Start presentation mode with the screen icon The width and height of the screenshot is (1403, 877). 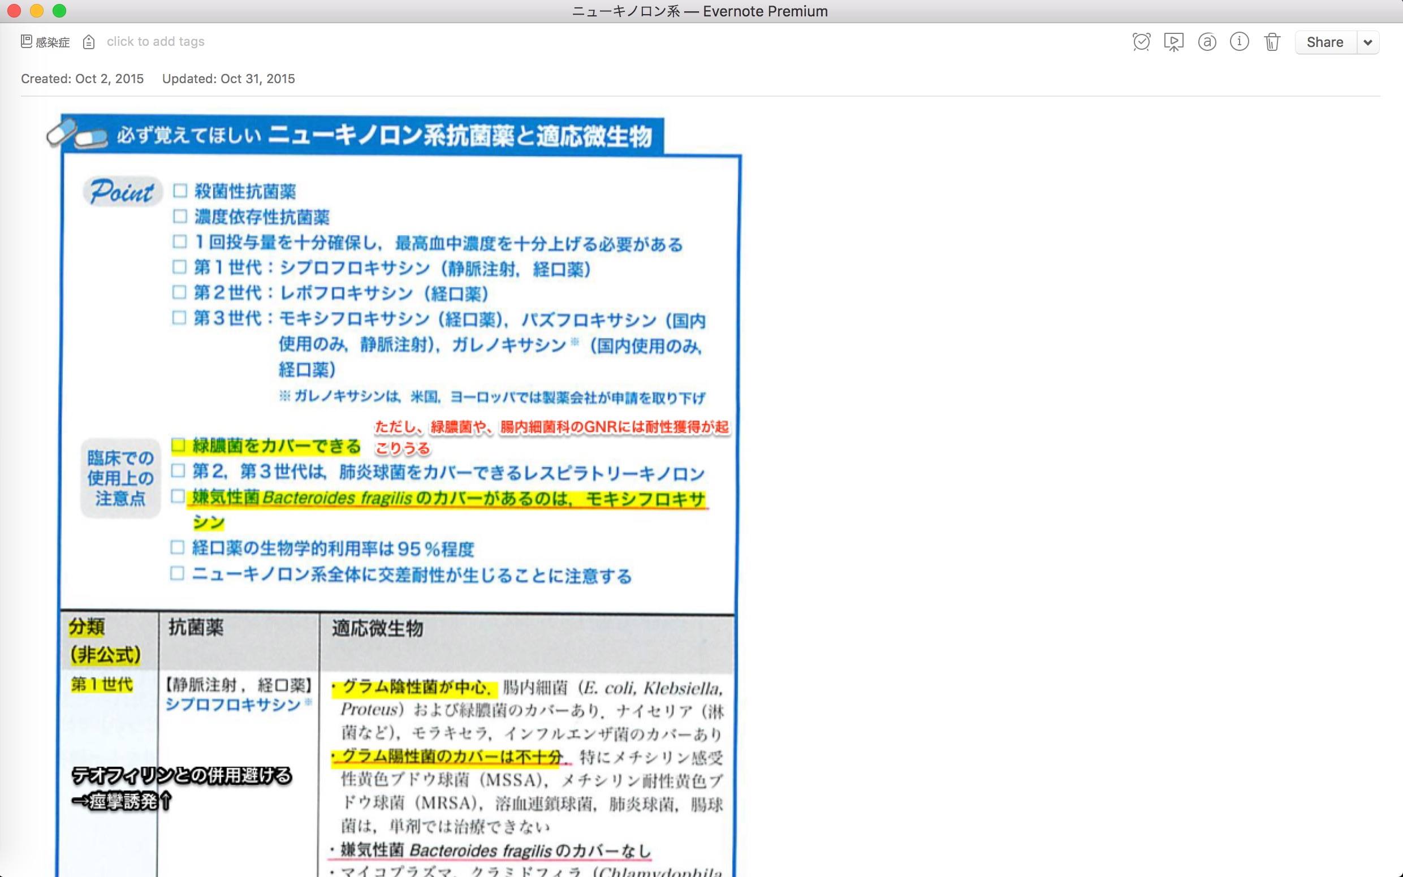pos(1173,42)
